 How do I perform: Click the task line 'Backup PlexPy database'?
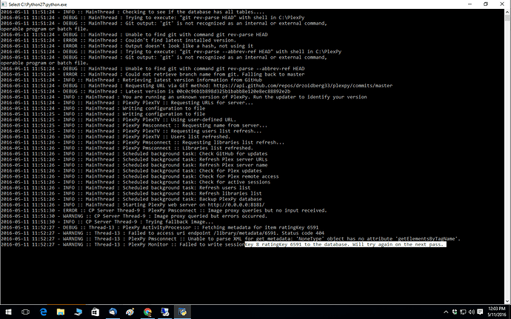pos(131,199)
